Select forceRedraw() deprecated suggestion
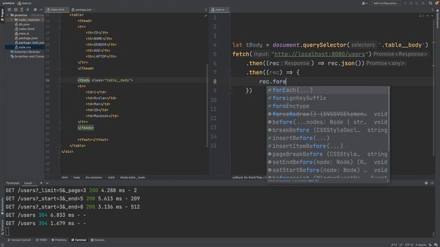 pyautogui.click(x=327, y=114)
